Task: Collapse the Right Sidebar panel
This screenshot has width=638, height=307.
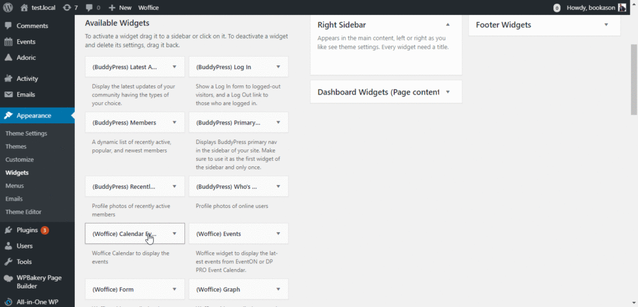Action: (x=447, y=25)
